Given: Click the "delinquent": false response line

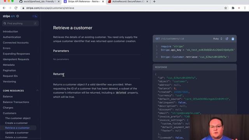Looking at the screenshot, I should coord(172,102).
